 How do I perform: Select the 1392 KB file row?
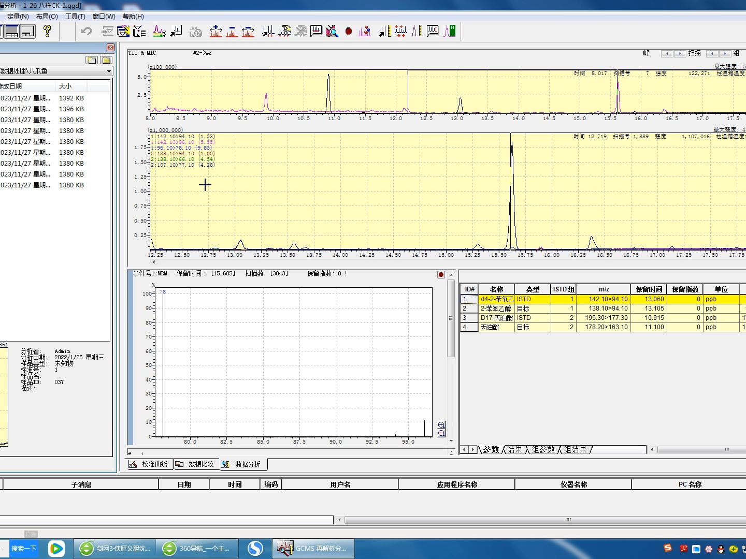click(54, 98)
